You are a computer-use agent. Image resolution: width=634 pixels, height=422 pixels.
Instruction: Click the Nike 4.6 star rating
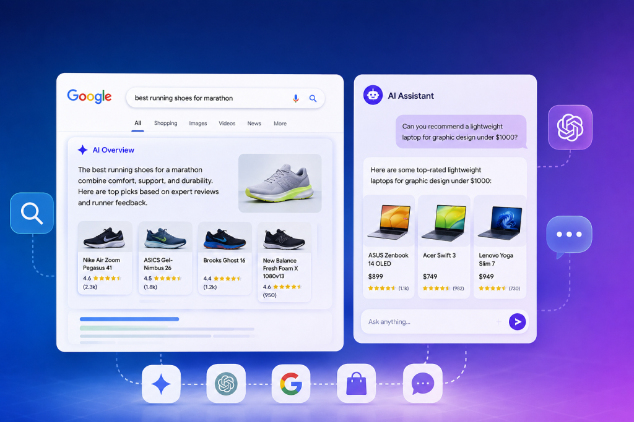coord(102,278)
